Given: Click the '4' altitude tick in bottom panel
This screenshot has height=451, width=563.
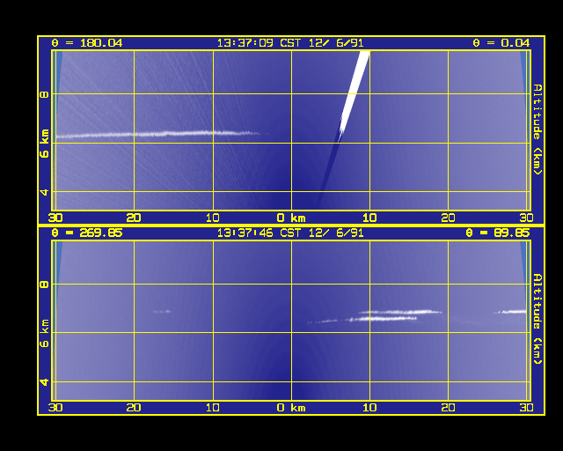Looking at the screenshot, I should (x=44, y=382).
